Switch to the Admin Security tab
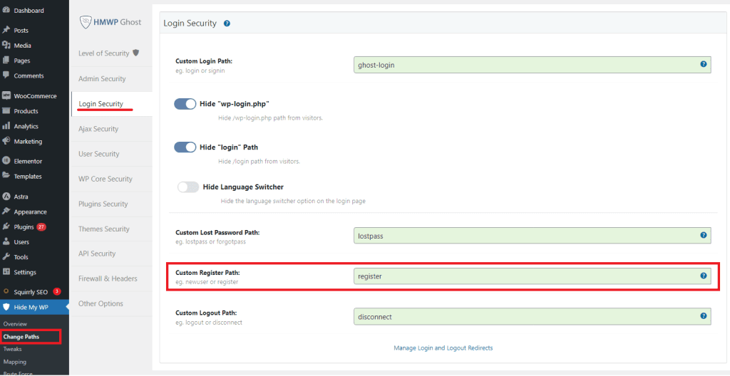The height and width of the screenshot is (376, 730). tap(102, 79)
